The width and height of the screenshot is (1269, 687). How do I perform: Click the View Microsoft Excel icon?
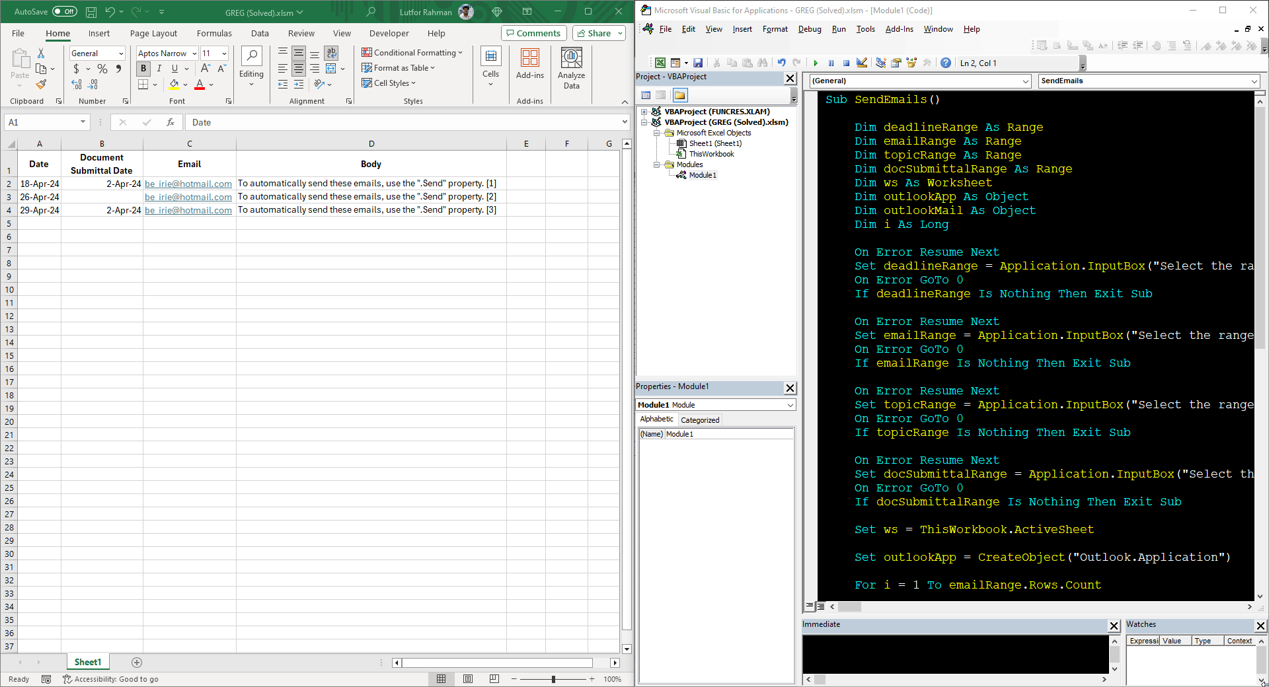[660, 63]
